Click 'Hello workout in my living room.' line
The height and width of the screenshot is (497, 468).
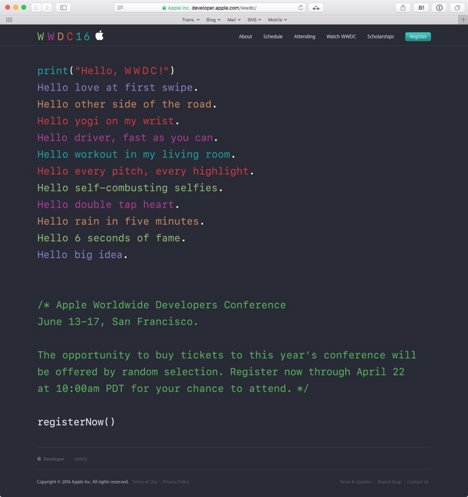click(136, 155)
